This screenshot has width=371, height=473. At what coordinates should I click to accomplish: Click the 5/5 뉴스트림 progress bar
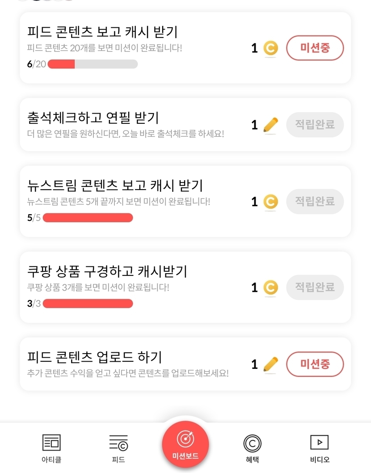click(88, 218)
